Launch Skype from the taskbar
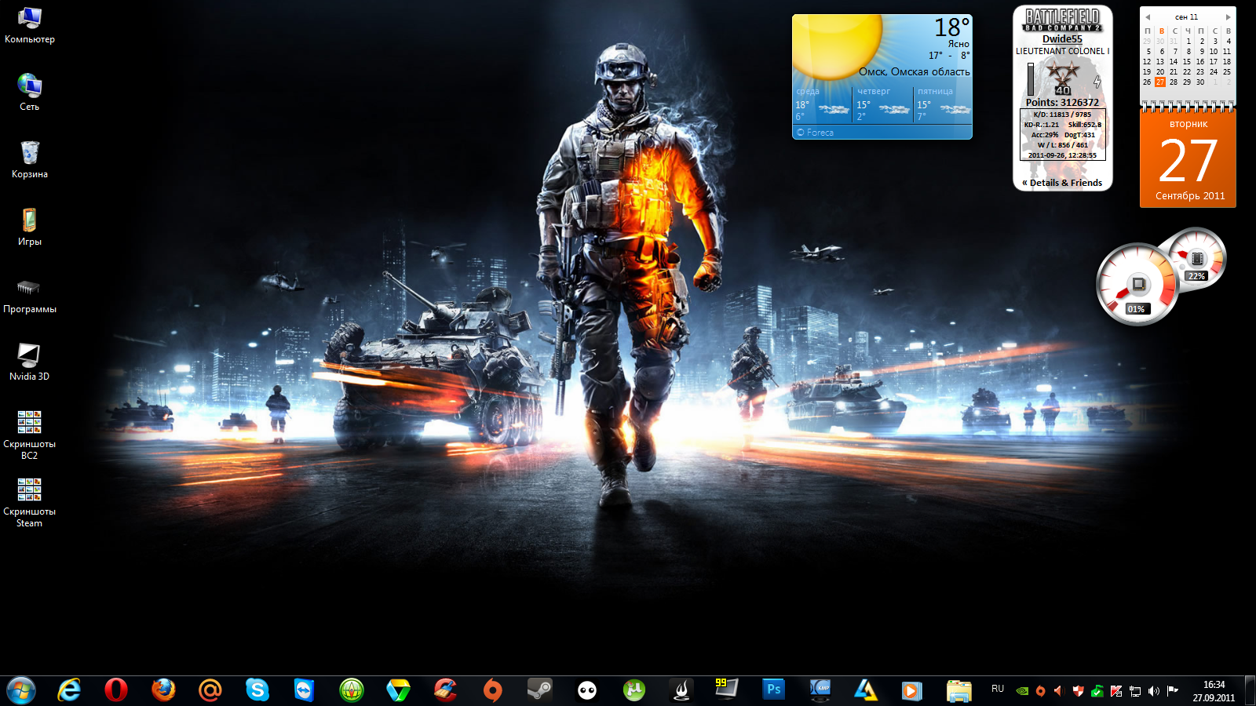1256x706 pixels. tap(257, 690)
